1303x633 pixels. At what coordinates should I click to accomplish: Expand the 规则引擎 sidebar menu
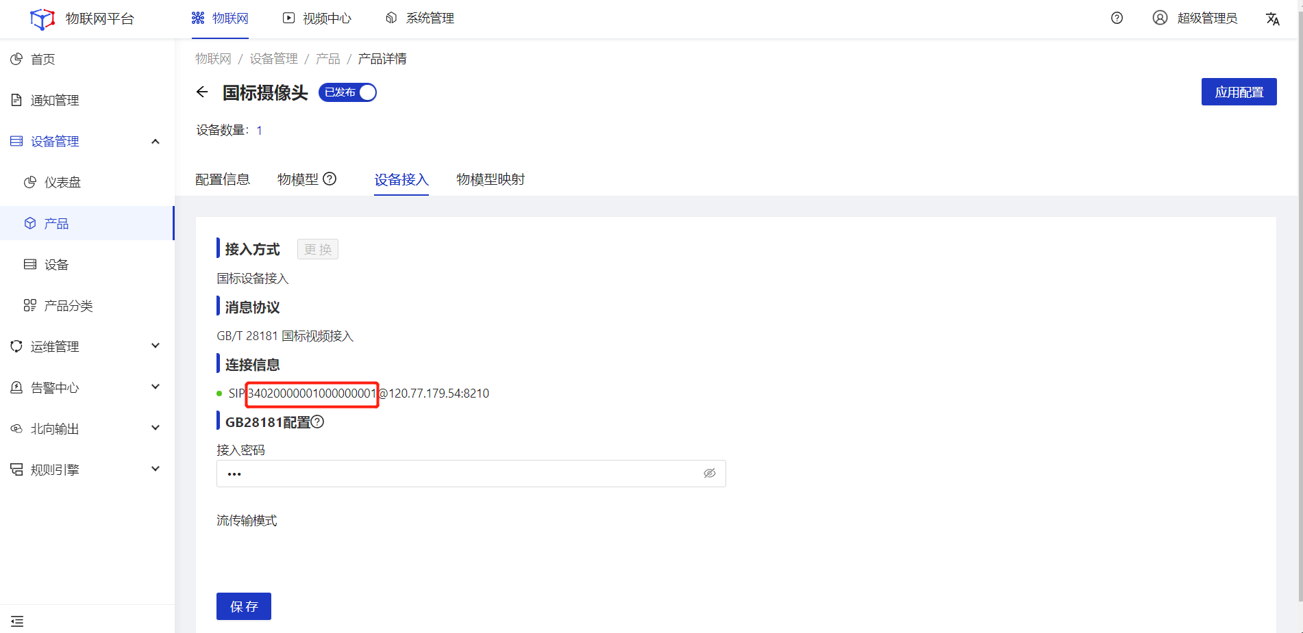tap(156, 469)
